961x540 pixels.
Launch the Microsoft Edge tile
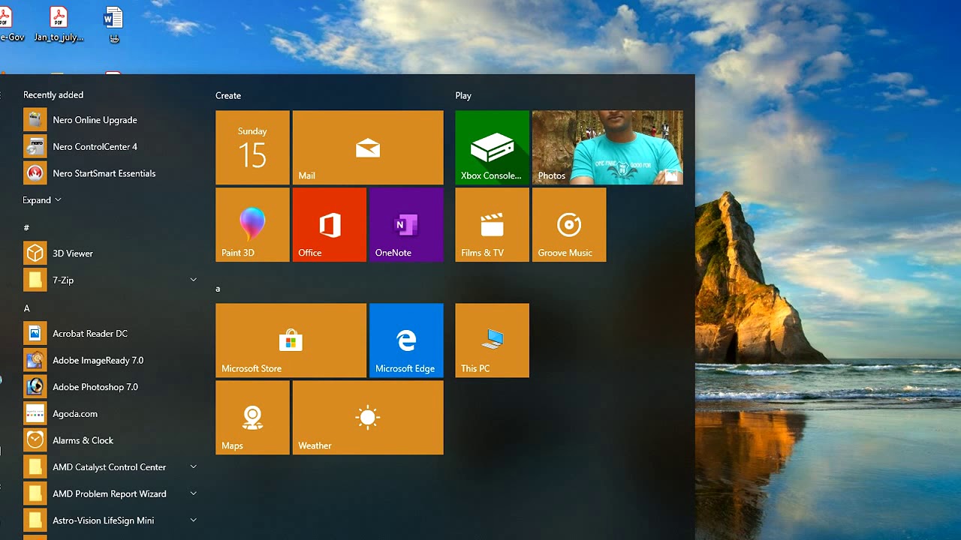click(406, 340)
